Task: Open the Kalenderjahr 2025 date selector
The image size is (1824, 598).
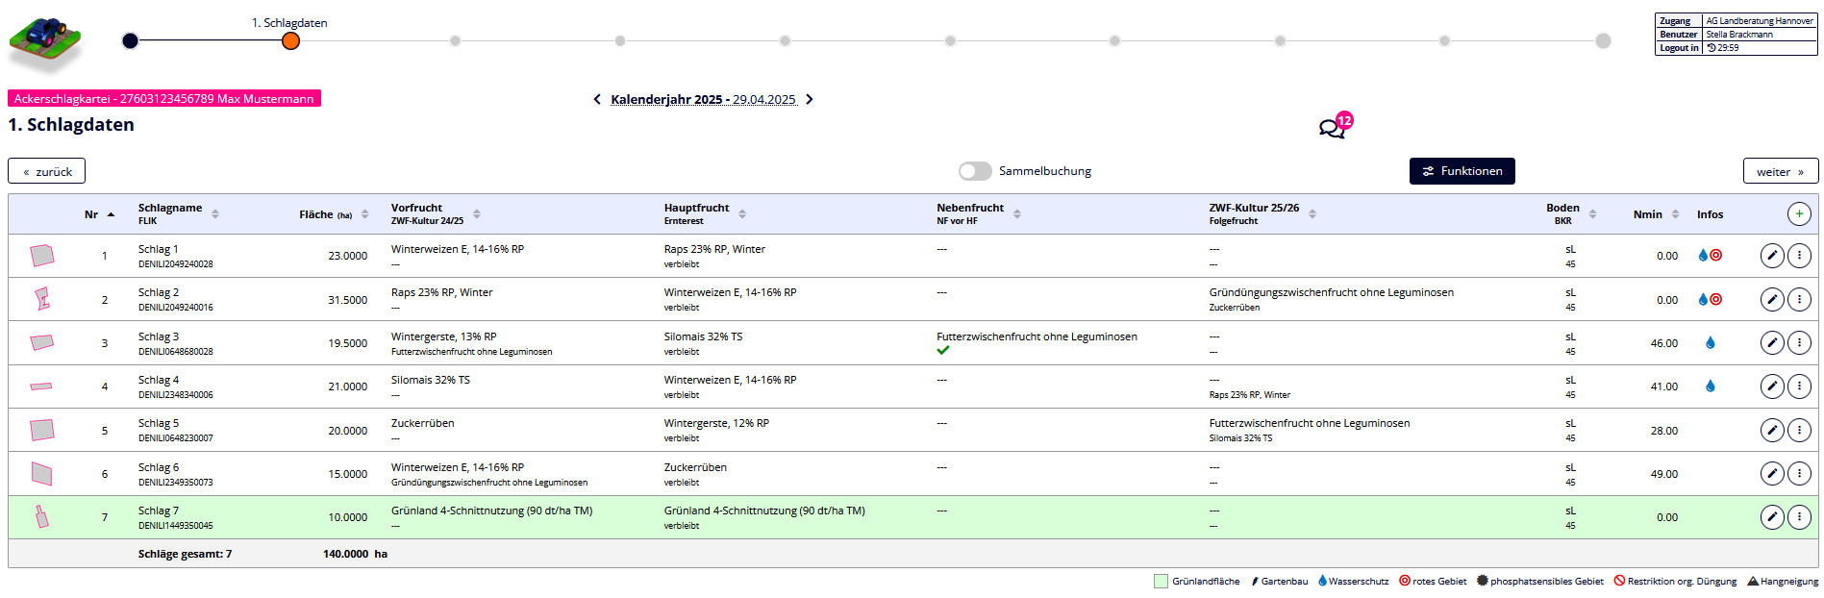Action: click(703, 99)
